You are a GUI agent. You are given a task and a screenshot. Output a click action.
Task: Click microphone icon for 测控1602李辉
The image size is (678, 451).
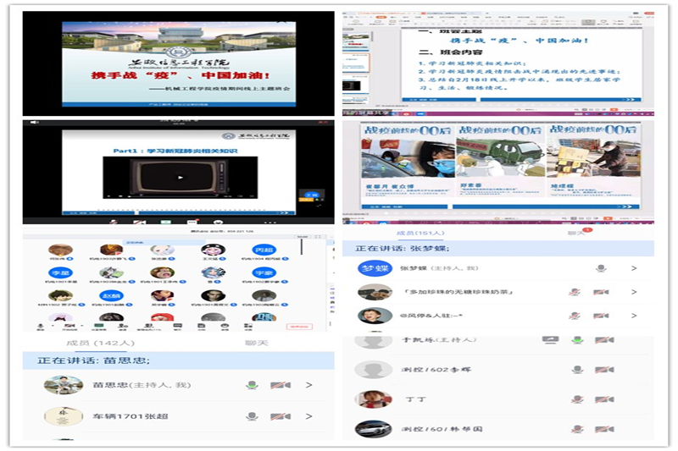[577, 370]
